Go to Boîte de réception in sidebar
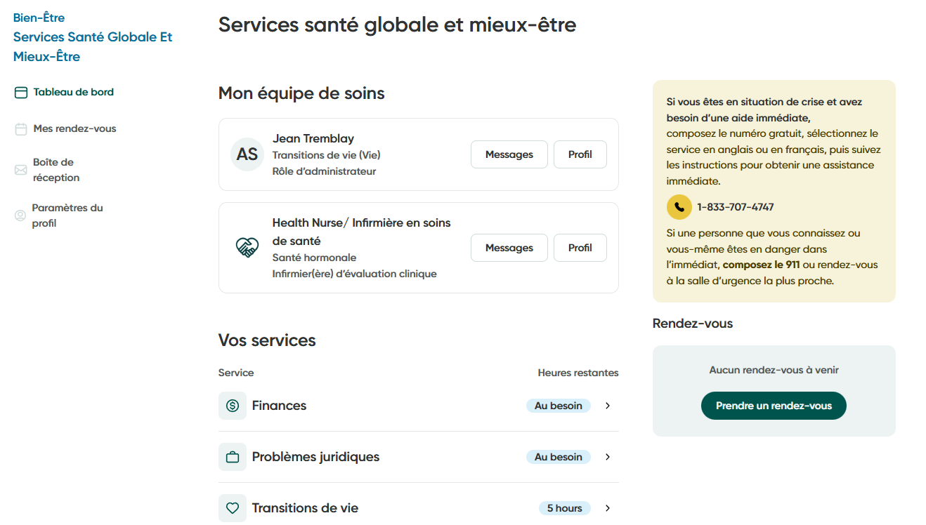This screenshot has width=926, height=525. pyautogui.click(x=56, y=169)
